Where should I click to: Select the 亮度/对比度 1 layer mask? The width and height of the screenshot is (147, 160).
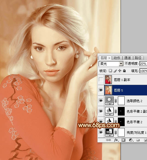121,132
